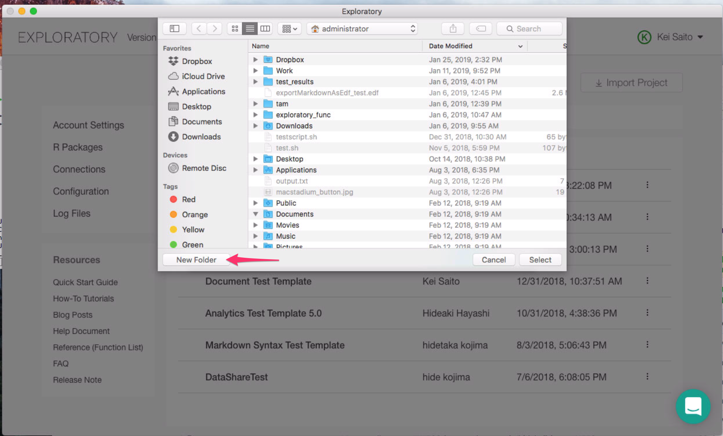
Task: Open menu for Analytics Test Template 5.0
Action: click(647, 313)
